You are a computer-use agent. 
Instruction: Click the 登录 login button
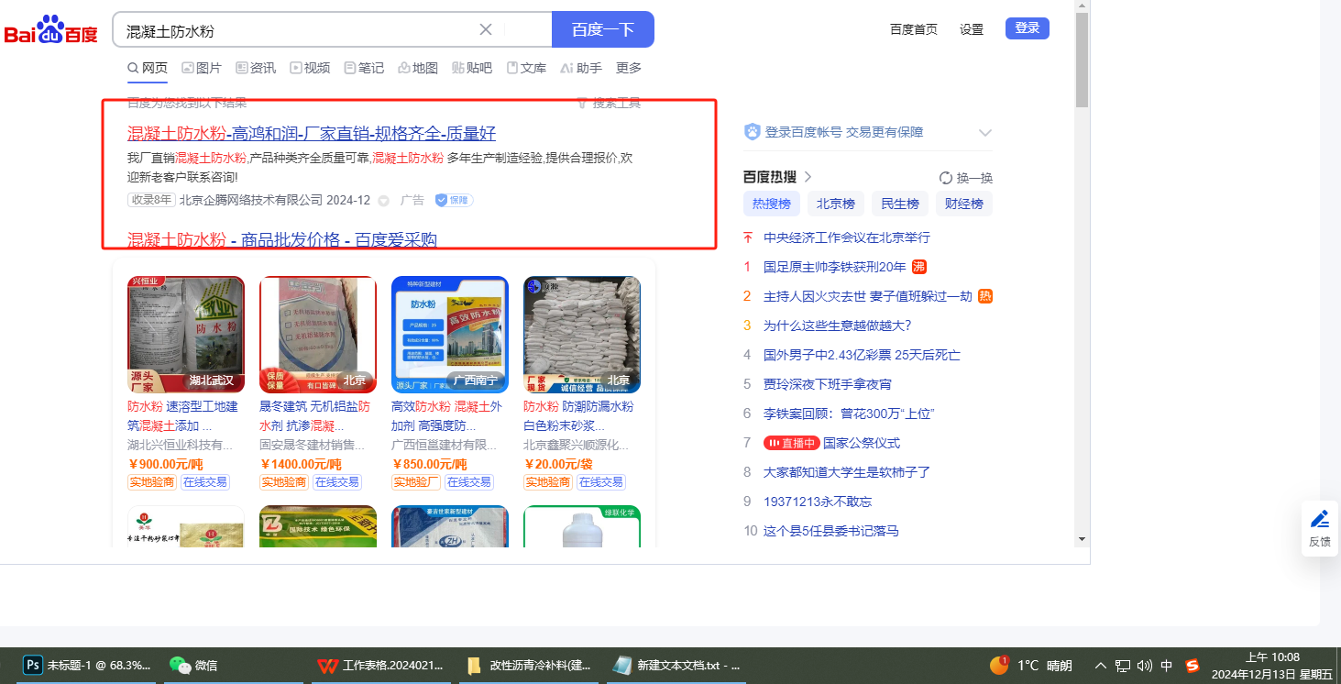click(1028, 28)
